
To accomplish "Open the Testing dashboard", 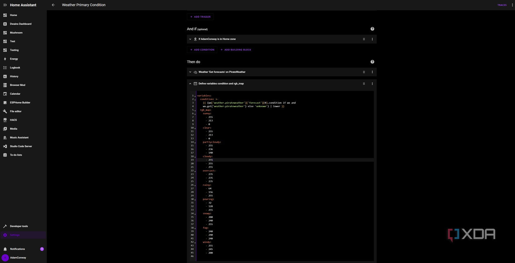I will 23,50.
